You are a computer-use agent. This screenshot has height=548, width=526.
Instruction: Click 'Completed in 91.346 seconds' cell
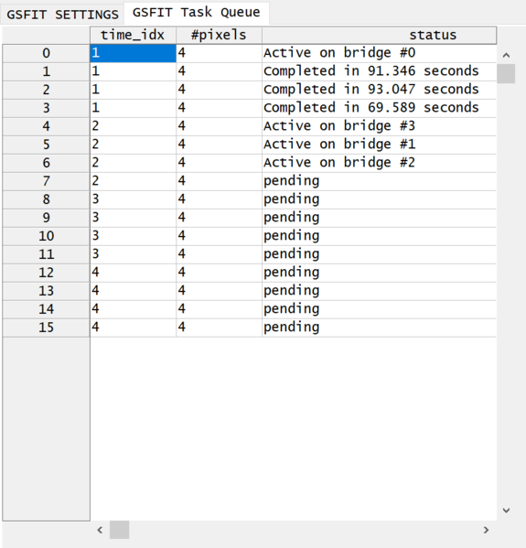[x=380, y=71]
